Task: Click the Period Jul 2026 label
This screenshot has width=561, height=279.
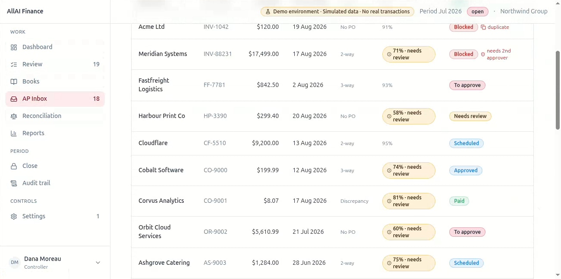Action: [x=441, y=12]
